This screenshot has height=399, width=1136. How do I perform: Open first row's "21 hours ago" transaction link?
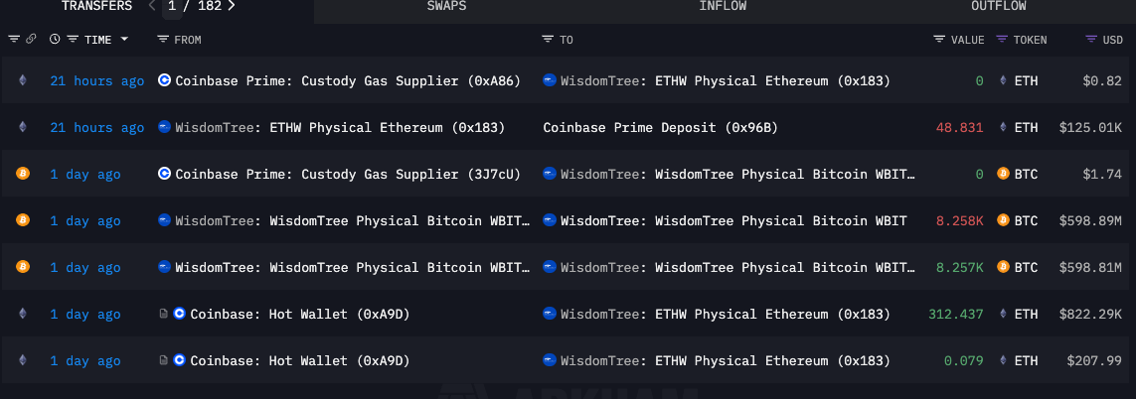tap(96, 80)
